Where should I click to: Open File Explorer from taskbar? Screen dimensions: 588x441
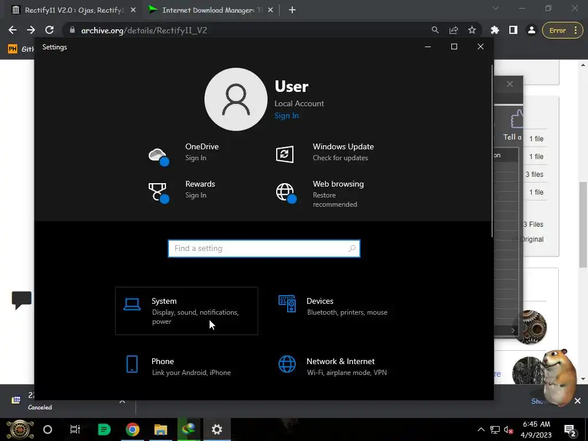pos(161,430)
